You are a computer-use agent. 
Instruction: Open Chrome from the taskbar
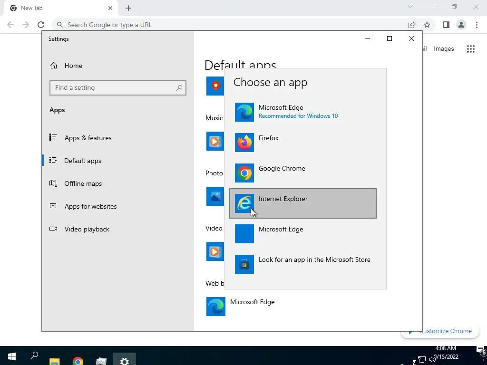point(78,361)
